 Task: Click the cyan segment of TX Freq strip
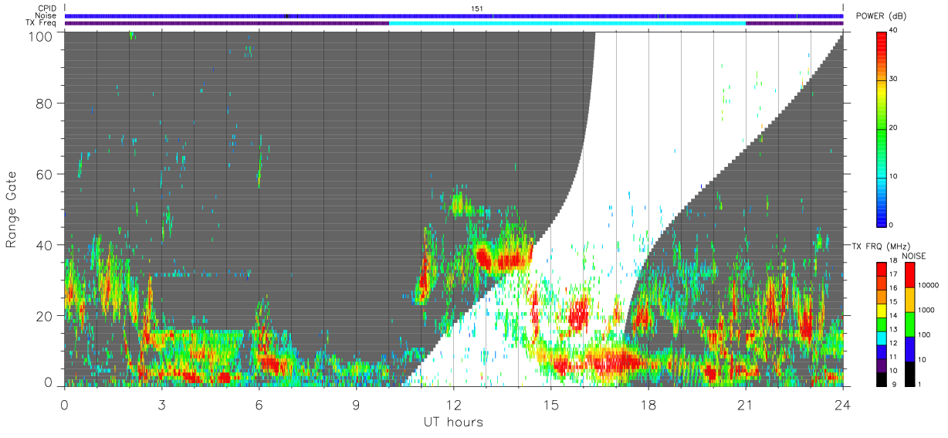[x=567, y=22]
